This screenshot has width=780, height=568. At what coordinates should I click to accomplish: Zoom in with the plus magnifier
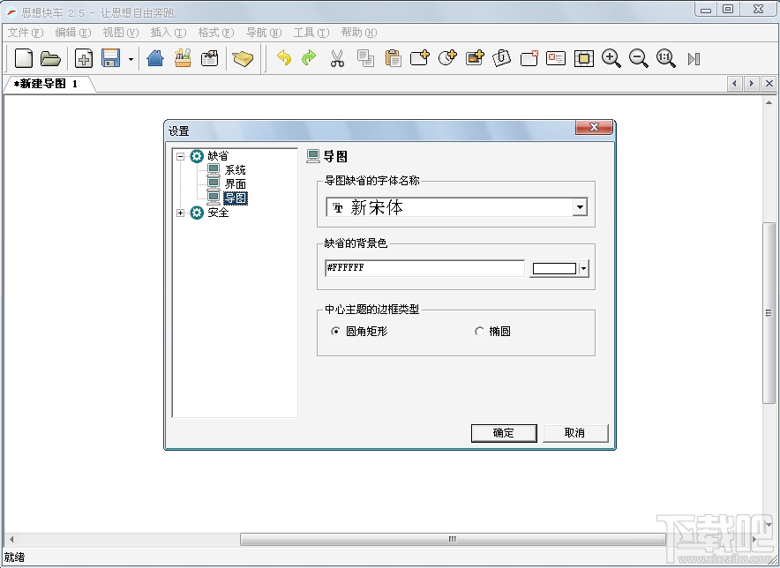pyautogui.click(x=611, y=58)
